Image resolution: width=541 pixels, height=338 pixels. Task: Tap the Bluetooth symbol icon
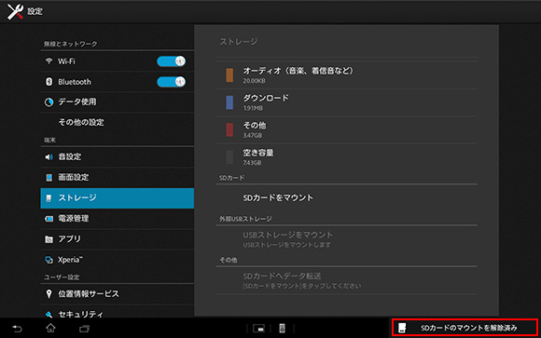pos(49,82)
